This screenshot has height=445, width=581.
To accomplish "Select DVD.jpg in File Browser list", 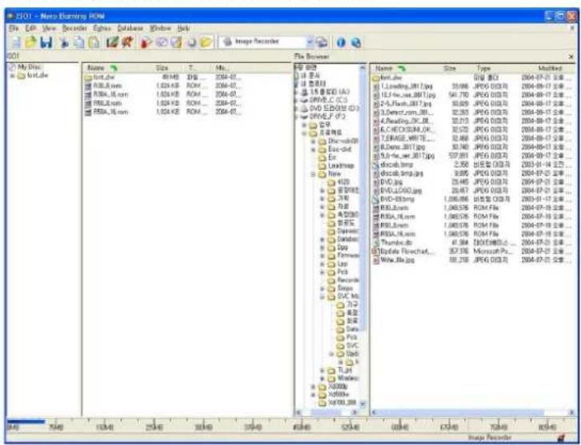I will pos(388,182).
